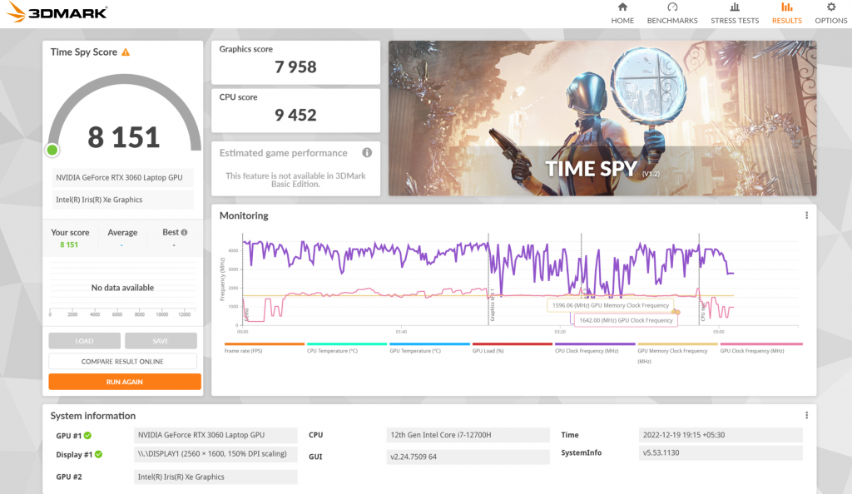
Task: Click the Time Spy banner image
Action: click(x=602, y=117)
